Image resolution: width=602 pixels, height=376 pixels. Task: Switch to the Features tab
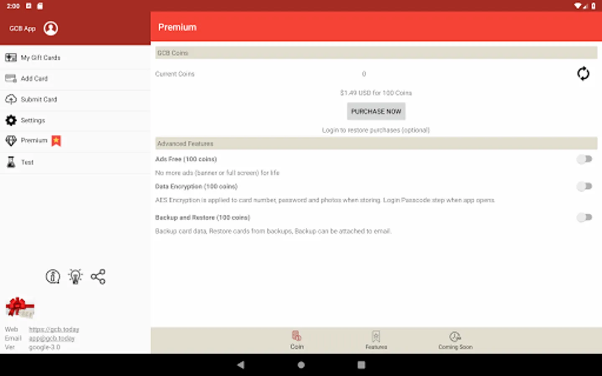(x=376, y=340)
